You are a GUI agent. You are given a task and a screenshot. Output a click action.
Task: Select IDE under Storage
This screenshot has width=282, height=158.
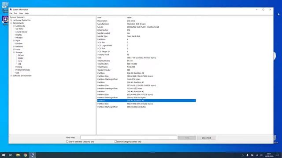click(x=19, y=64)
